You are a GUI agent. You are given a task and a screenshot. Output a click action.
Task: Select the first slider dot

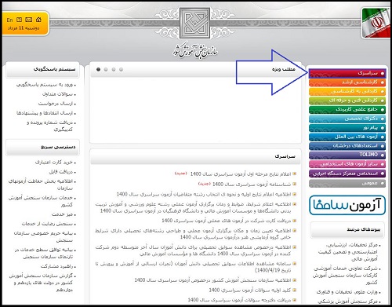point(98,69)
